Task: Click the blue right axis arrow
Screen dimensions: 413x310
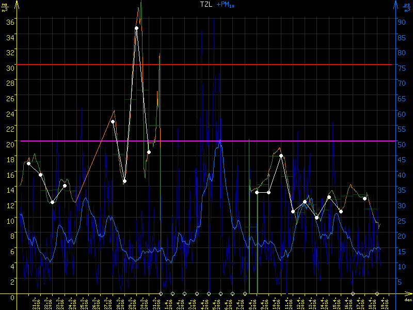Action: point(396,5)
